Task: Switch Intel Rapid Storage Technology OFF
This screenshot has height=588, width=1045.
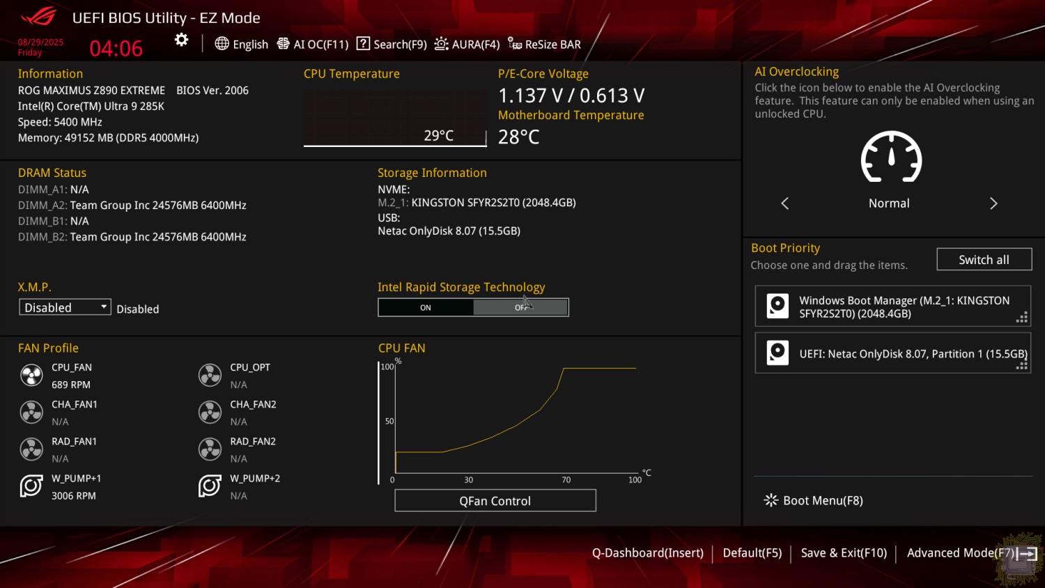Action: (521, 307)
